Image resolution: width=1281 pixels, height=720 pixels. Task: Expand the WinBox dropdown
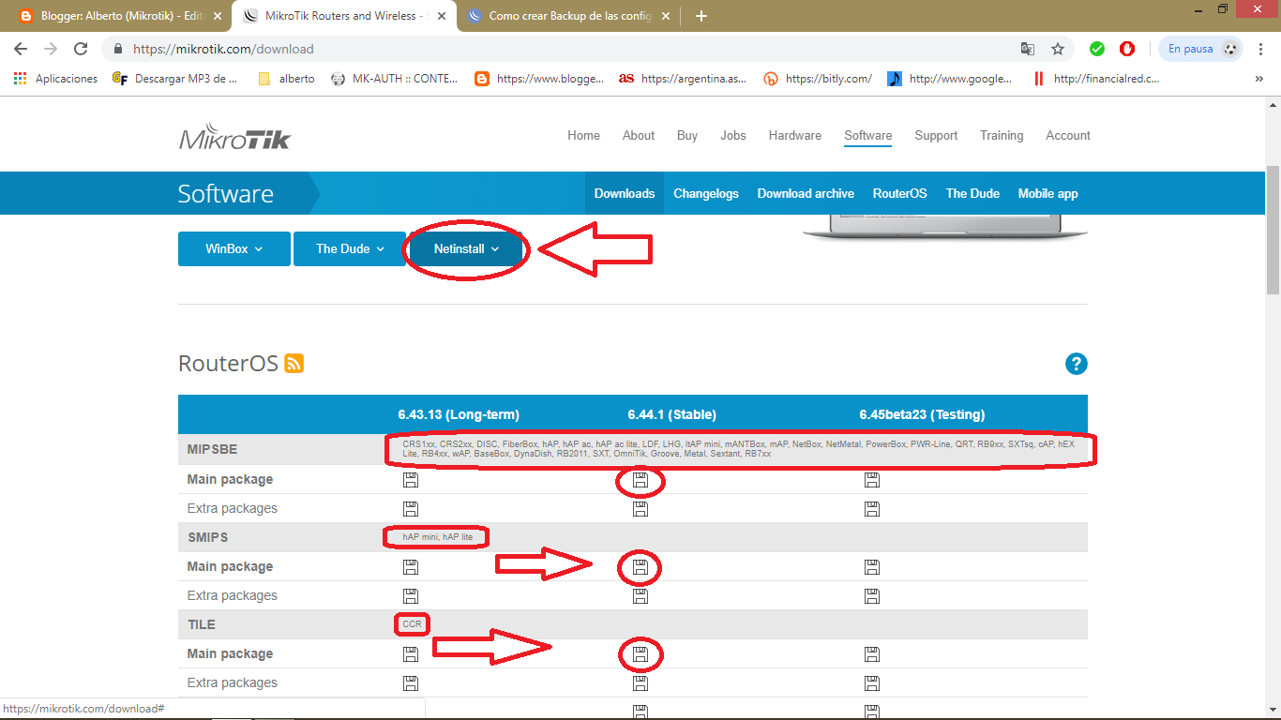[x=234, y=248]
